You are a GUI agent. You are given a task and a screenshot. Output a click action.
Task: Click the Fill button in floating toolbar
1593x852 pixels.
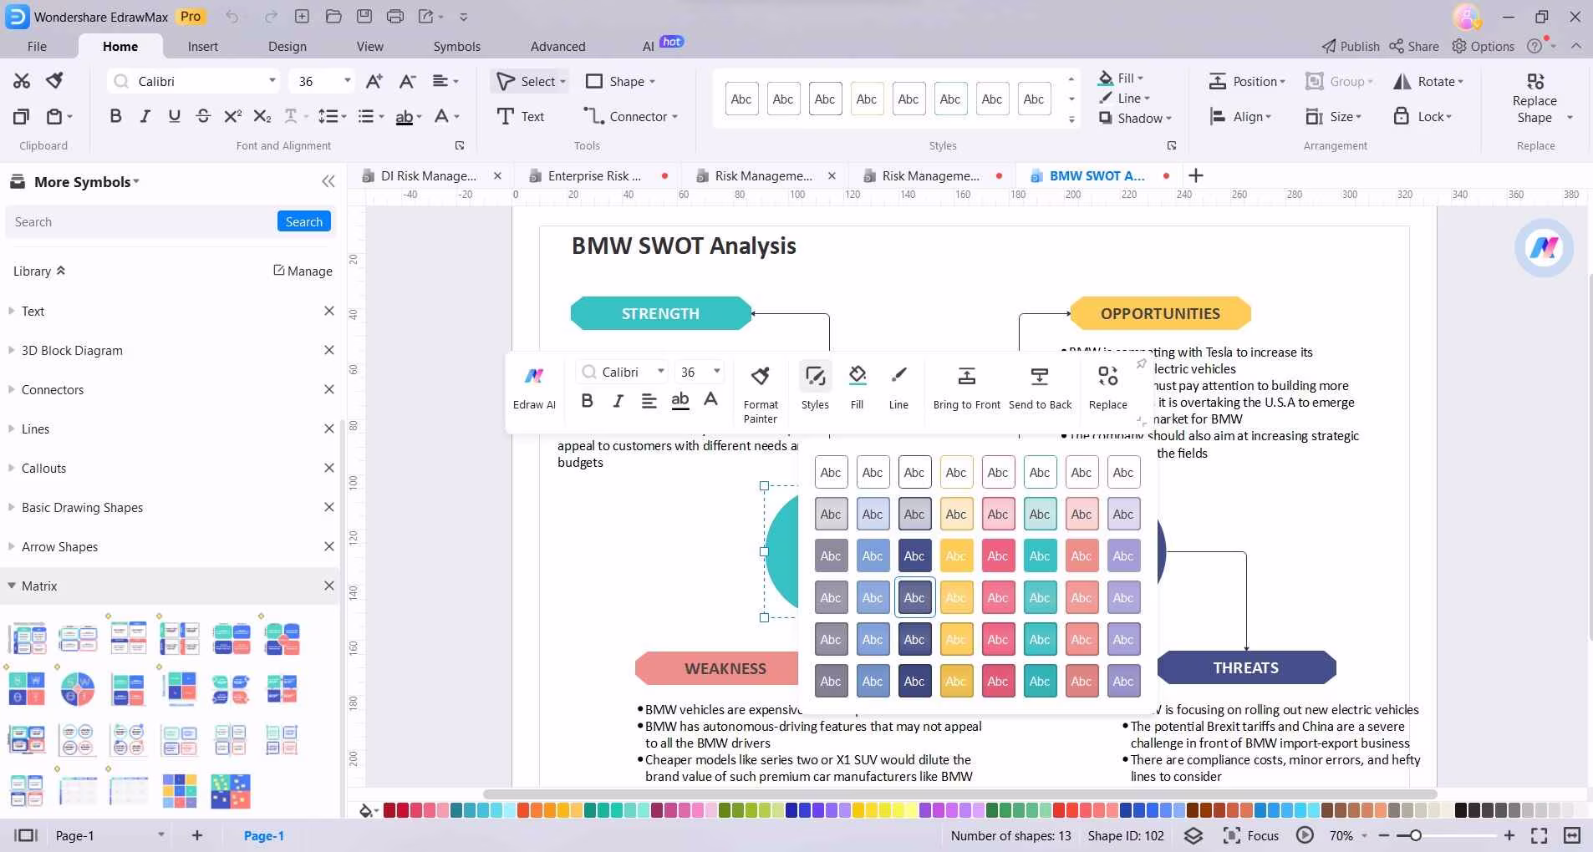857,386
